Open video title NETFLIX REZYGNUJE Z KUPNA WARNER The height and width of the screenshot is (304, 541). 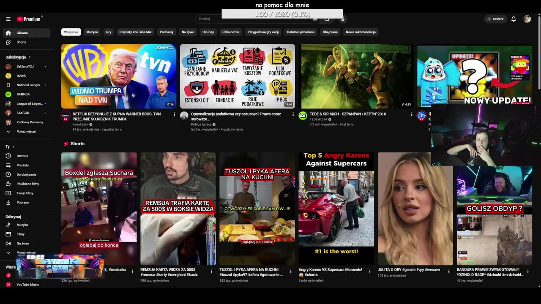coord(116,117)
